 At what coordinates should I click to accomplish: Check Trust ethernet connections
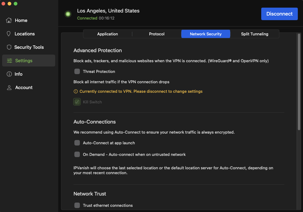point(77,205)
